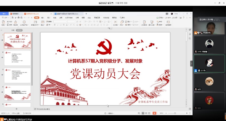The image size is (226, 121).
Task: Open the font size combo box dropdown
Action: (75, 22)
